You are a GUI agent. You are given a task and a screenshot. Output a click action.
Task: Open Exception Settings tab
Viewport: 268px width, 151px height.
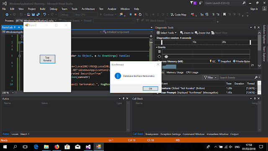click(170, 134)
